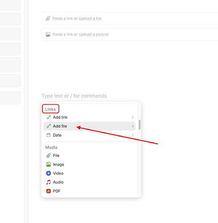Click the Paste a link file input box
Viewport: 218px width, 223px height.
[130, 19]
